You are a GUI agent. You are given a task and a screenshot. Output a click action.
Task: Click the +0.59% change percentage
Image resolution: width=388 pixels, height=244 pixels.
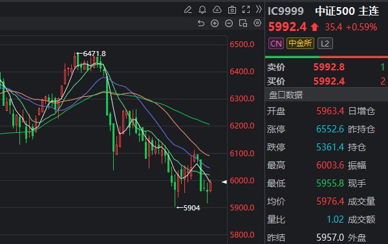click(x=361, y=27)
